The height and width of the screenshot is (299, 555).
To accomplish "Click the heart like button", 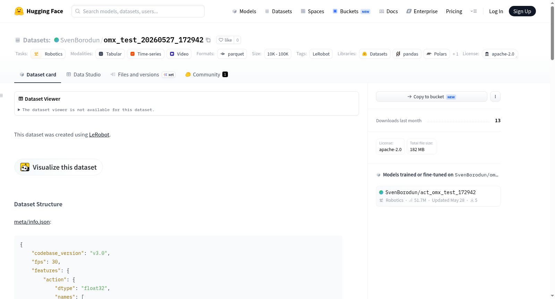I will coord(225,40).
